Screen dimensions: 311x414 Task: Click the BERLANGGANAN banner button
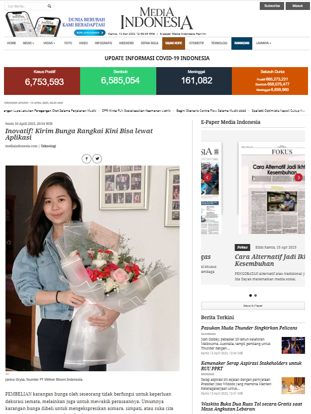coord(90,33)
